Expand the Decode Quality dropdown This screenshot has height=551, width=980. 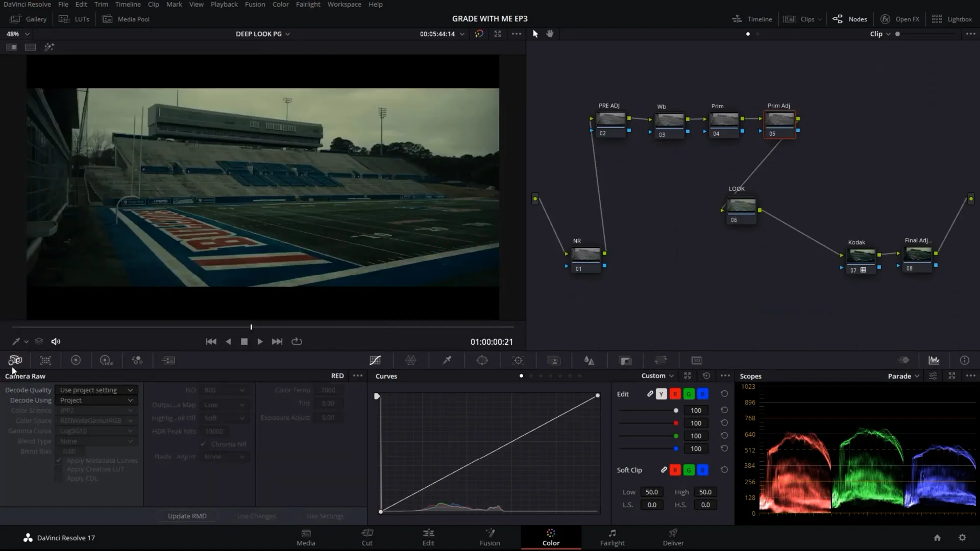coord(96,390)
